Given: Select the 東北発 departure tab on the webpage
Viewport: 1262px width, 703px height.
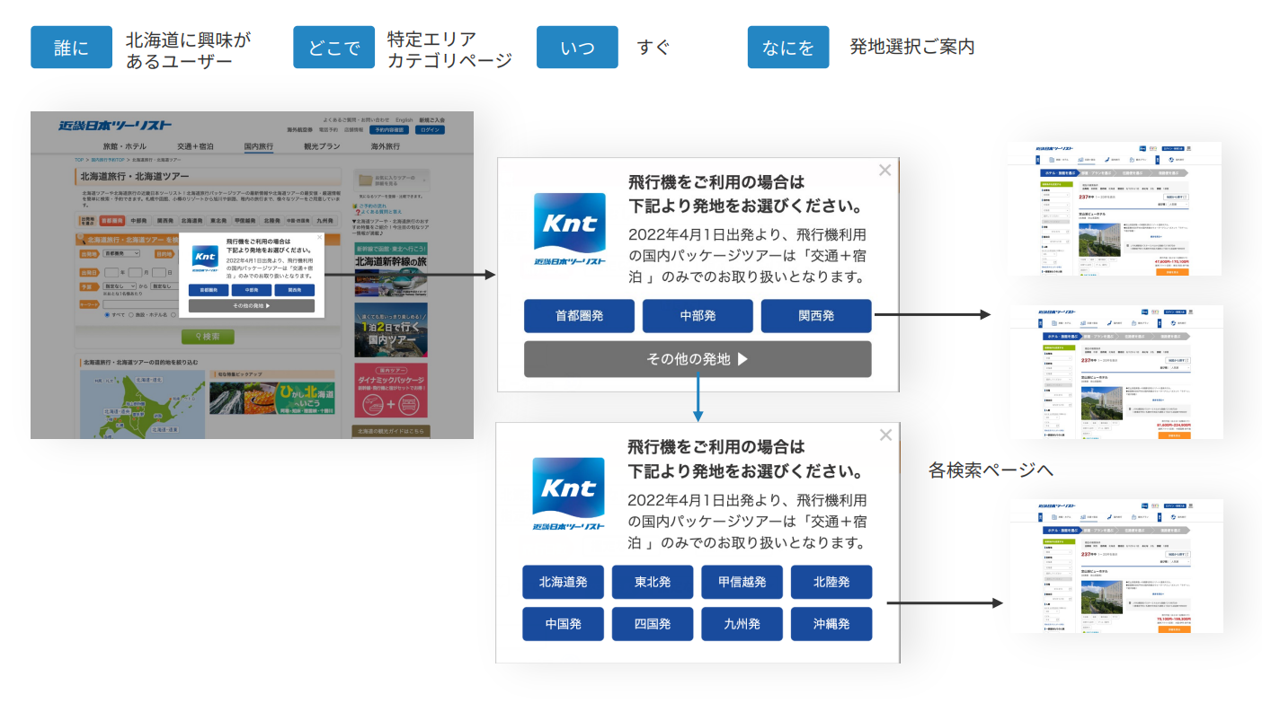Looking at the screenshot, I should (x=218, y=220).
